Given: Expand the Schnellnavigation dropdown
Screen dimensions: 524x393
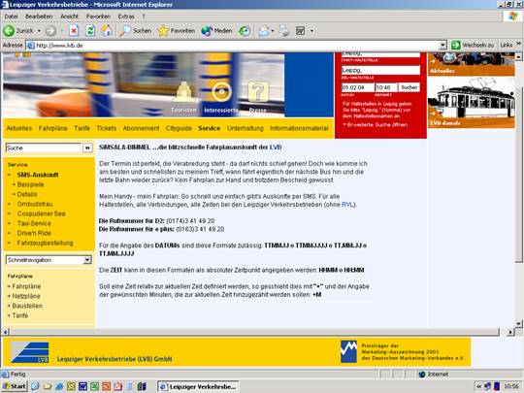Looking at the screenshot, I should (x=87, y=260).
